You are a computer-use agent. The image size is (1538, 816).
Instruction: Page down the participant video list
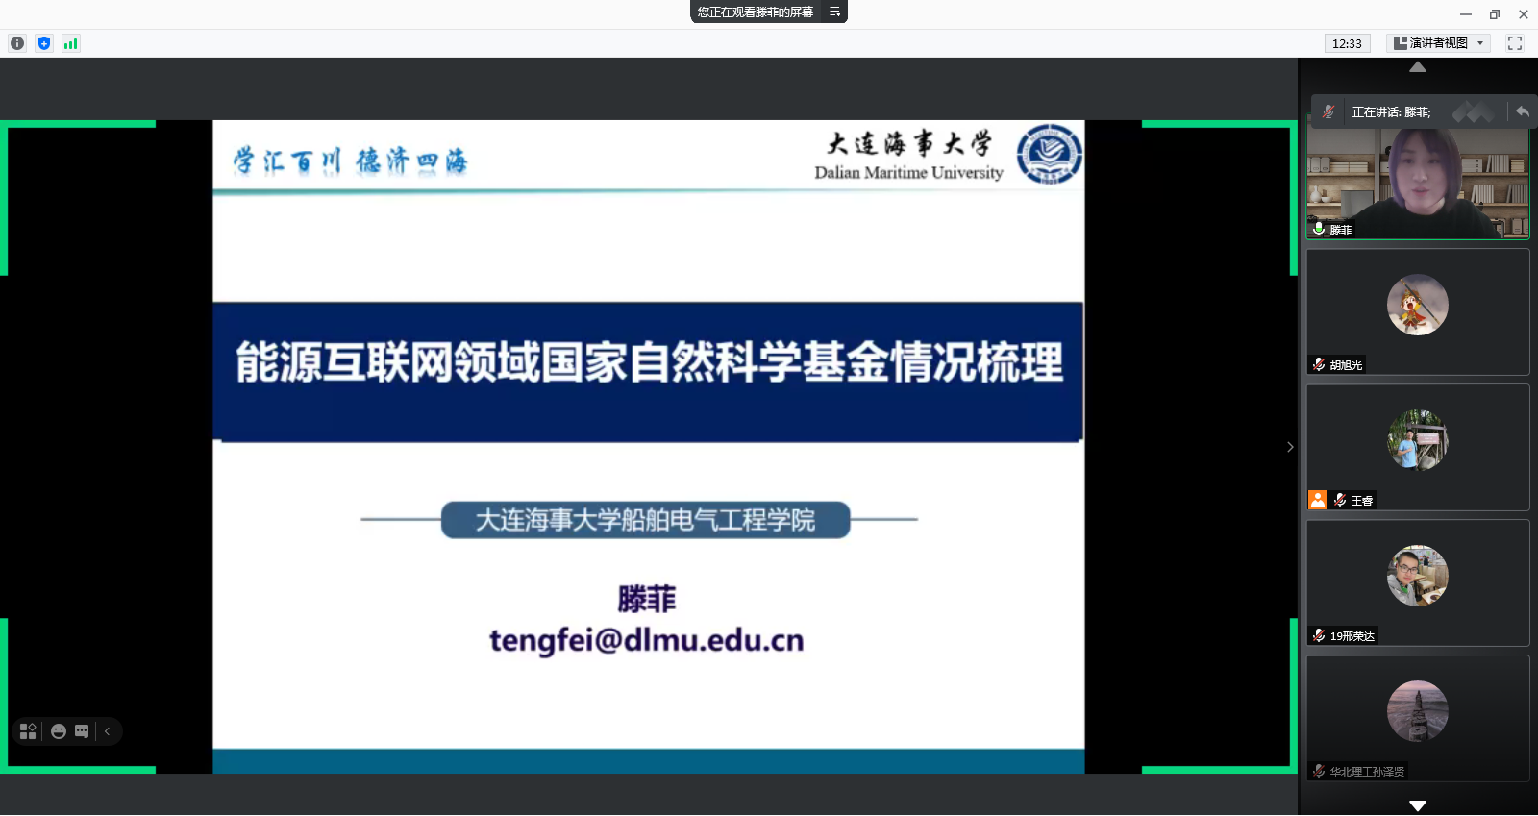point(1418,805)
